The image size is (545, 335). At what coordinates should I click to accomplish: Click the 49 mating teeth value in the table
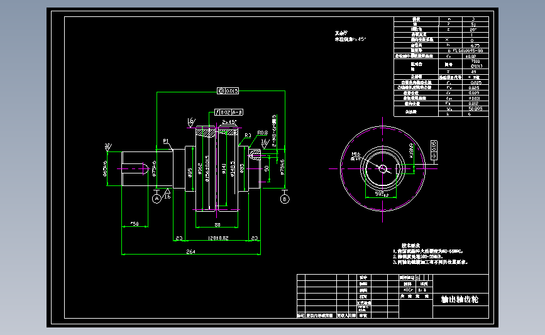[473, 72]
